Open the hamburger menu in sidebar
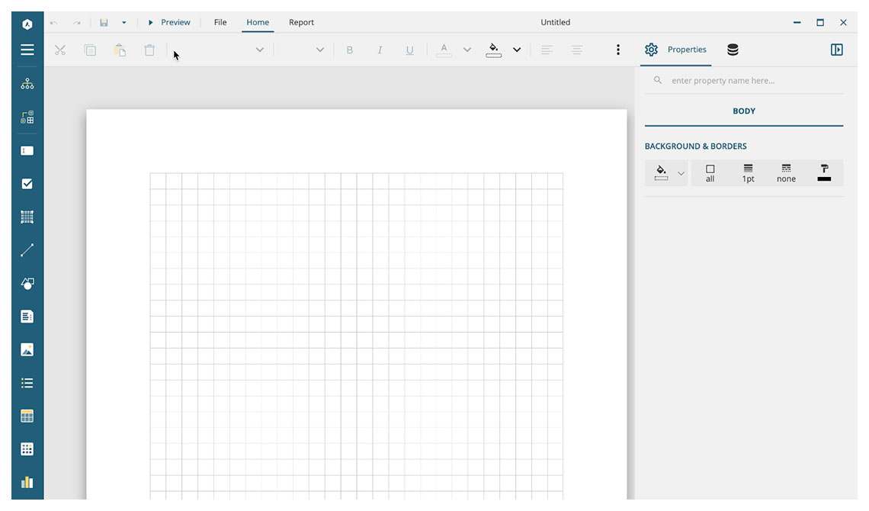 coord(27,50)
